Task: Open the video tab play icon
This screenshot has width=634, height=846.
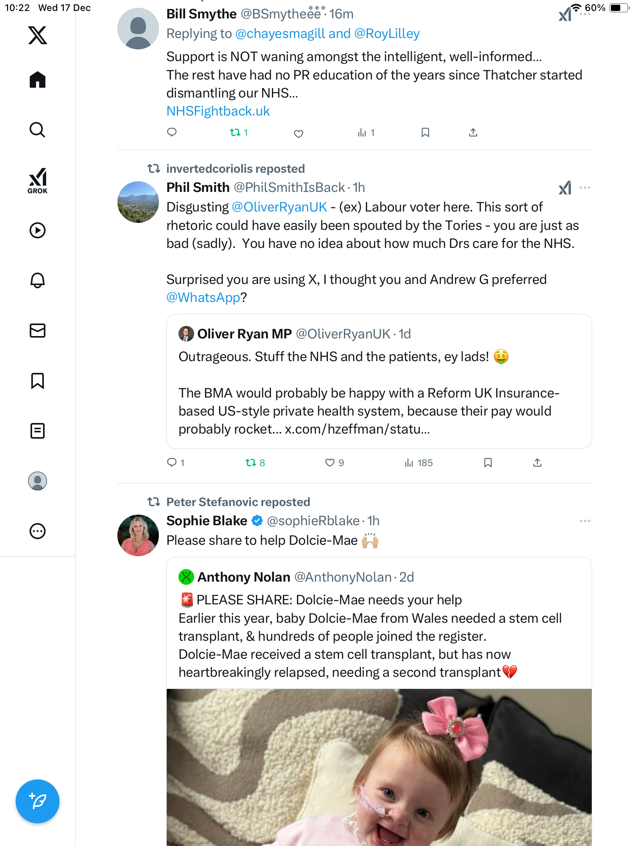Action: click(x=38, y=230)
